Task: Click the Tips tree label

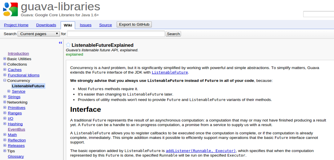Action: pyautogui.click(x=11, y=151)
